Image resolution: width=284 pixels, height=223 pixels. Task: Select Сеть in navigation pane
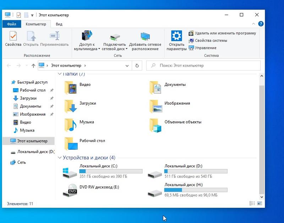(18, 162)
